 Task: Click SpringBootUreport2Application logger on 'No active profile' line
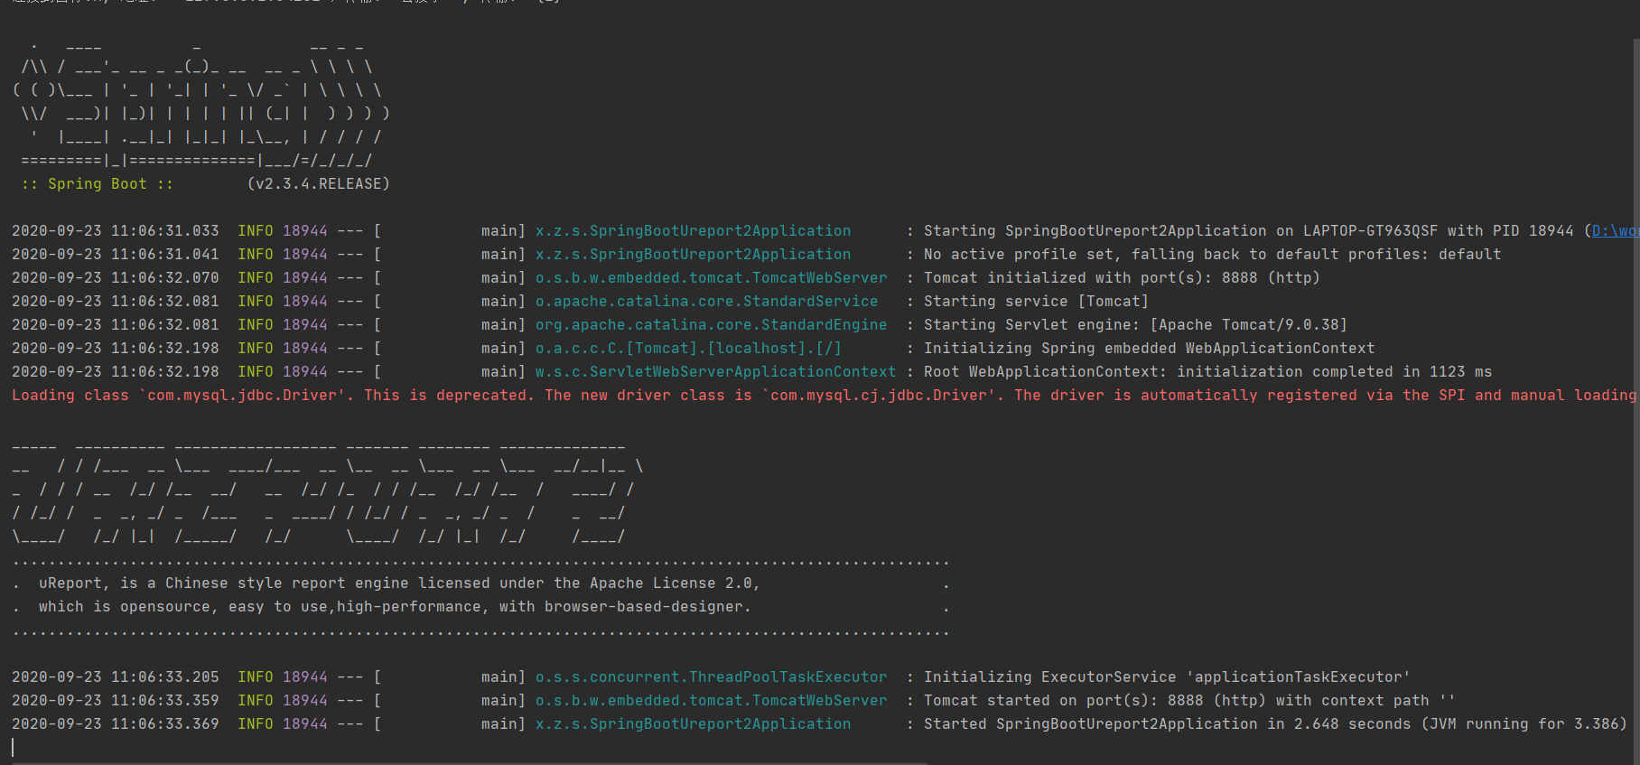(x=693, y=255)
